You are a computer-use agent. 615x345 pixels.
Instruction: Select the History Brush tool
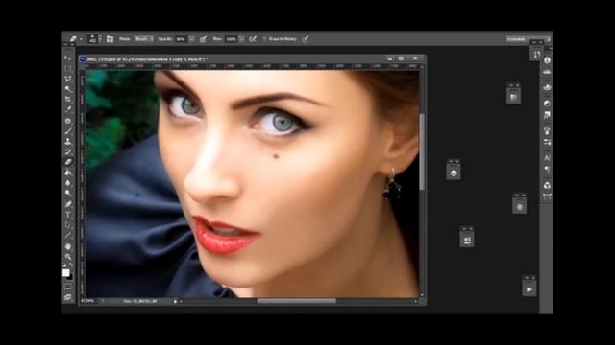[x=68, y=151]
